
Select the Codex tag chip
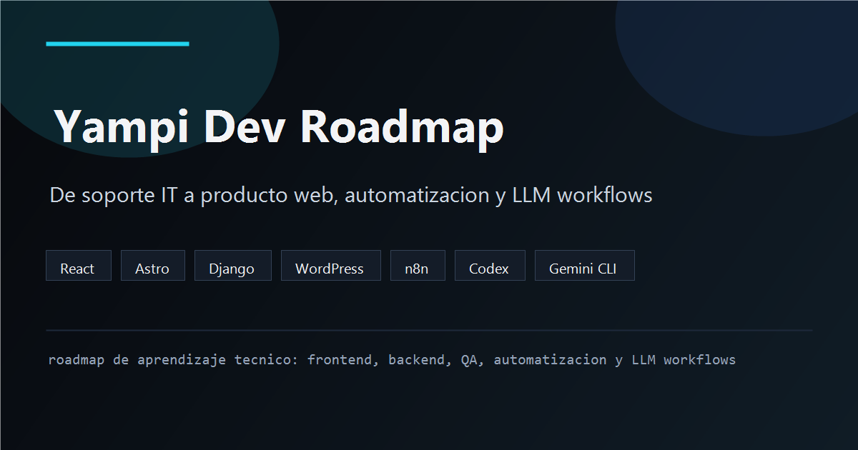coord(490,266)
